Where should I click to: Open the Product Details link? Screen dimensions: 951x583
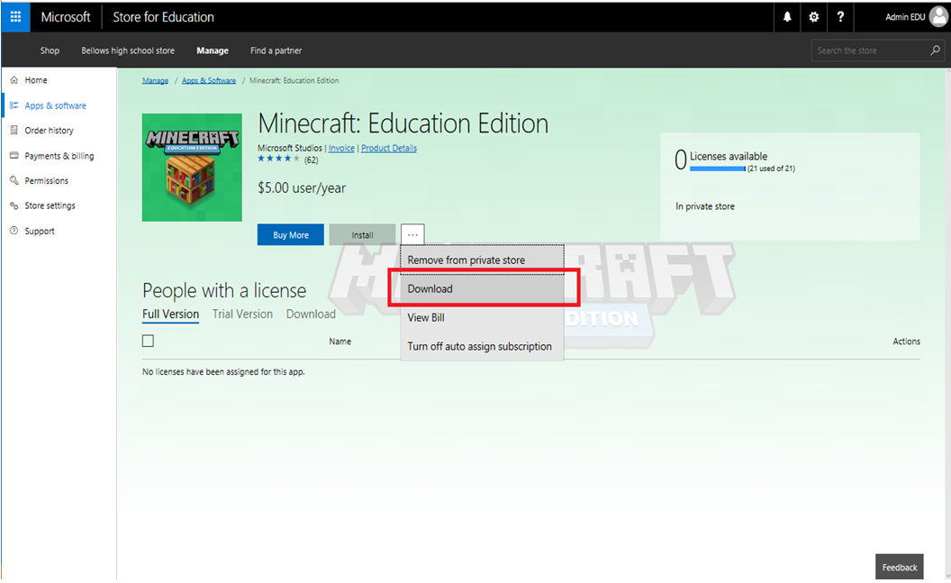[389, 148]
